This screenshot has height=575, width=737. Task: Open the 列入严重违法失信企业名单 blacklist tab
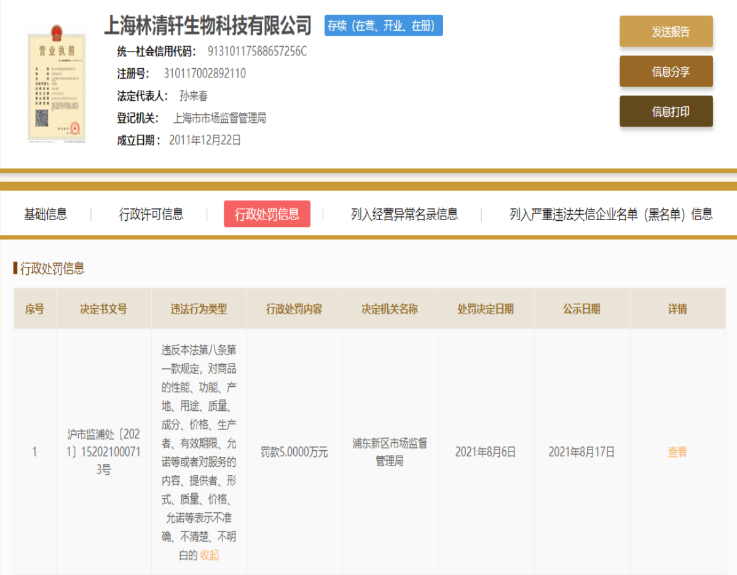tap(610, 214)
